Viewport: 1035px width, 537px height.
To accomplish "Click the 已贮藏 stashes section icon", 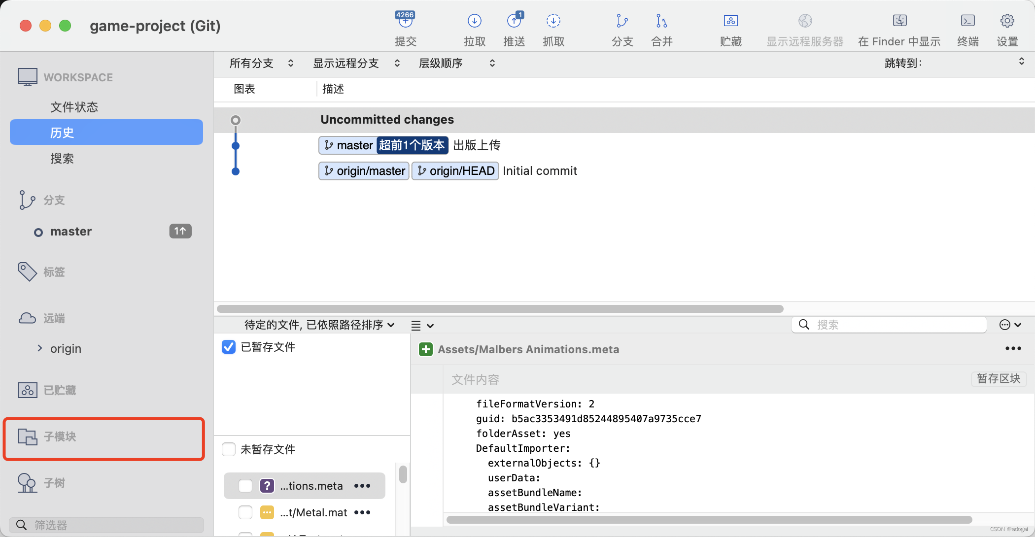I will coord(27,390).
